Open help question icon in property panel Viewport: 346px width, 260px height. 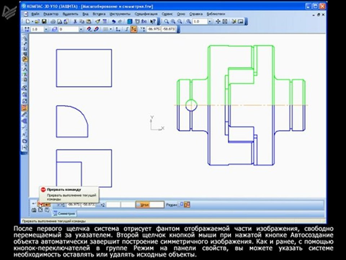47,210
